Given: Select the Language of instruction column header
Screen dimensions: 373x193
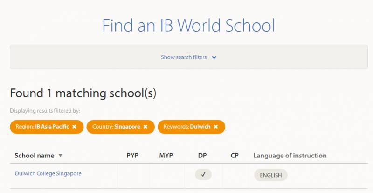Looking at the screenshot, I should 290,156.
